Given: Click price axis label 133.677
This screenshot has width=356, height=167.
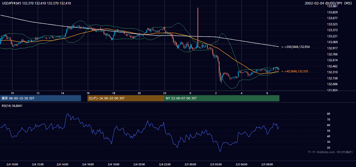Looking at the screenshot, I should click(332, 18).
